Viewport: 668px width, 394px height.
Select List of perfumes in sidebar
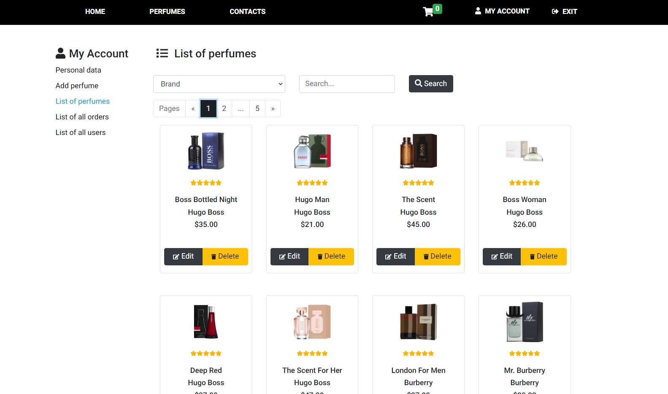[83, 101]
